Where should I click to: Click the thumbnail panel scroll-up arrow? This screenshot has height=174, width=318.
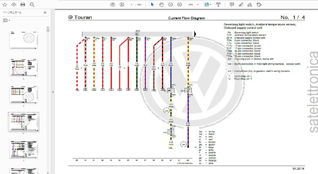(48, 27)
